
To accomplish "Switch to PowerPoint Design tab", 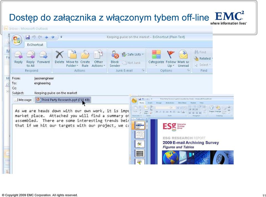I will (159, 103).
